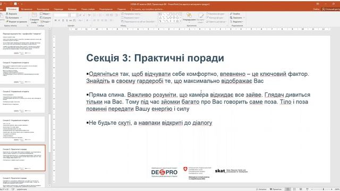Click Спільний доступ share button

point(330,9)
